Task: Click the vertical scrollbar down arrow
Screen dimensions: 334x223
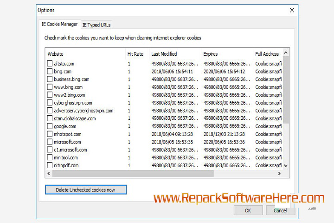Action: (x=286, y=166)
